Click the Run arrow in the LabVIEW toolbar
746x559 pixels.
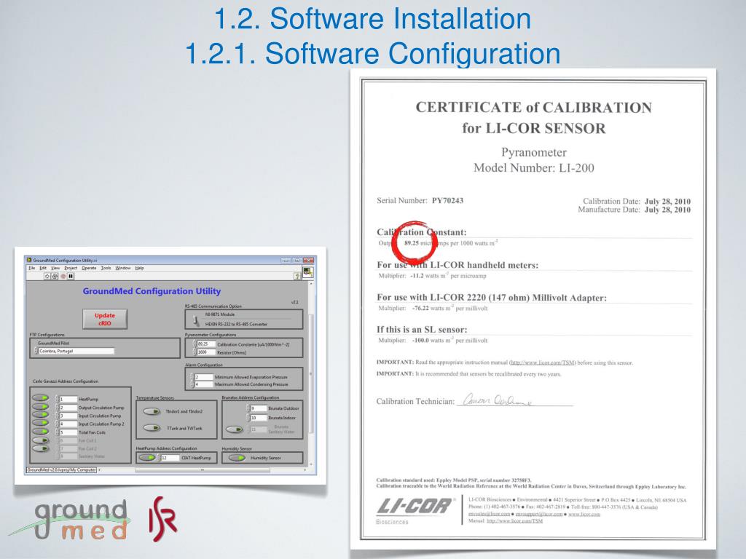(47, 276)
